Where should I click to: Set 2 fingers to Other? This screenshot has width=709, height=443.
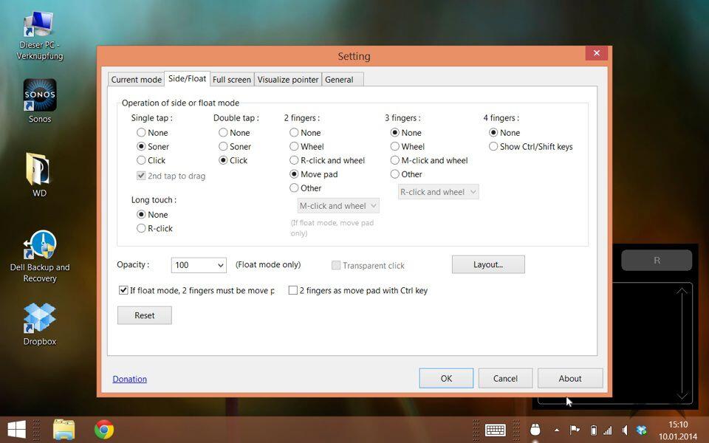[305, 188]
